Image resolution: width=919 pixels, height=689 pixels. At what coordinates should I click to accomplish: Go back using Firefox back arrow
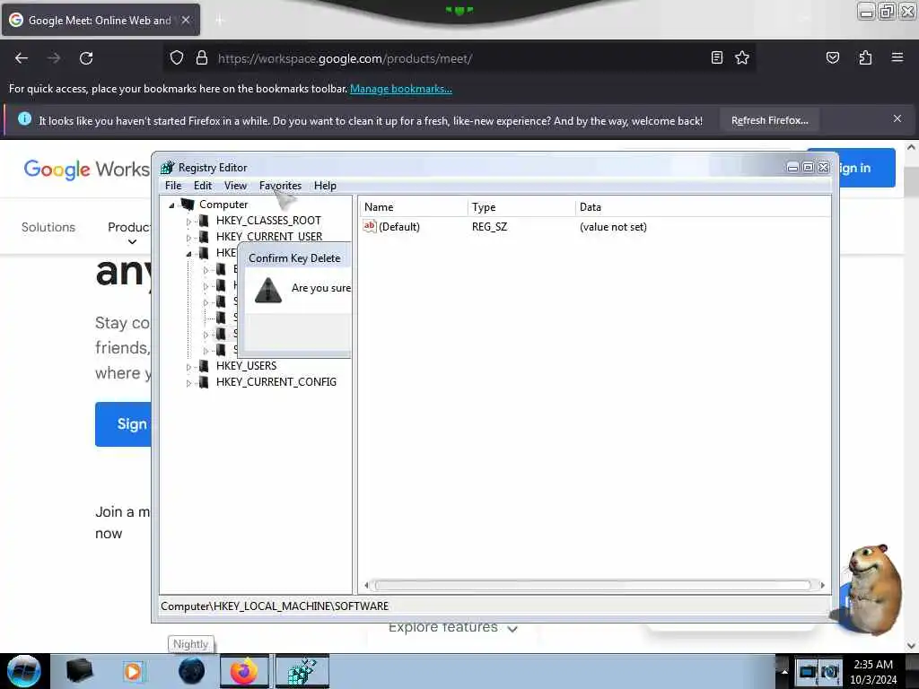(x=22, y=58)
